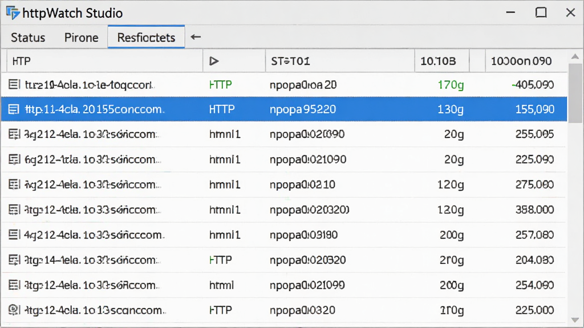
Task: Click the httpWatch Studio app logo icon
Action: tap(13, 13)
